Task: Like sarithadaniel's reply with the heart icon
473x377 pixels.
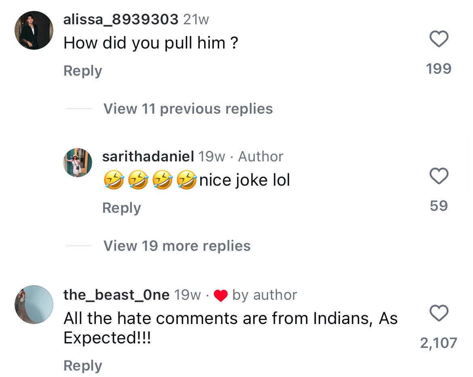Action: [439, 176]
